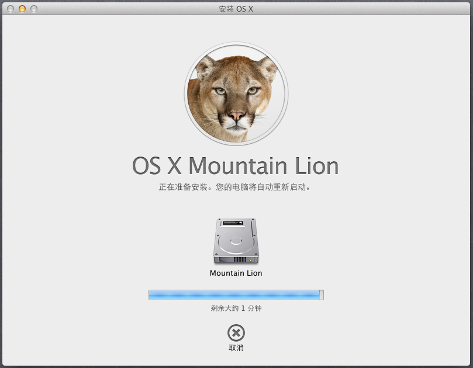Click the Mountain Lion disk name label
This screenshot has height=368, width=473.
pyautogui.click(x=236, y=273)
